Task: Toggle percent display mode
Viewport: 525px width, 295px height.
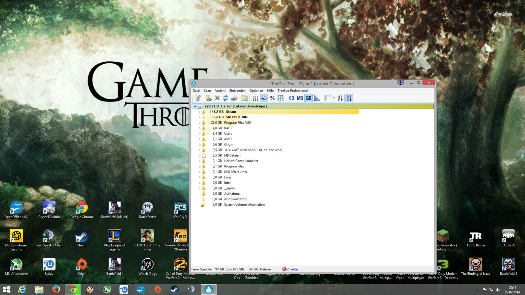Action: pyautogui.click(x=272, y=98)
